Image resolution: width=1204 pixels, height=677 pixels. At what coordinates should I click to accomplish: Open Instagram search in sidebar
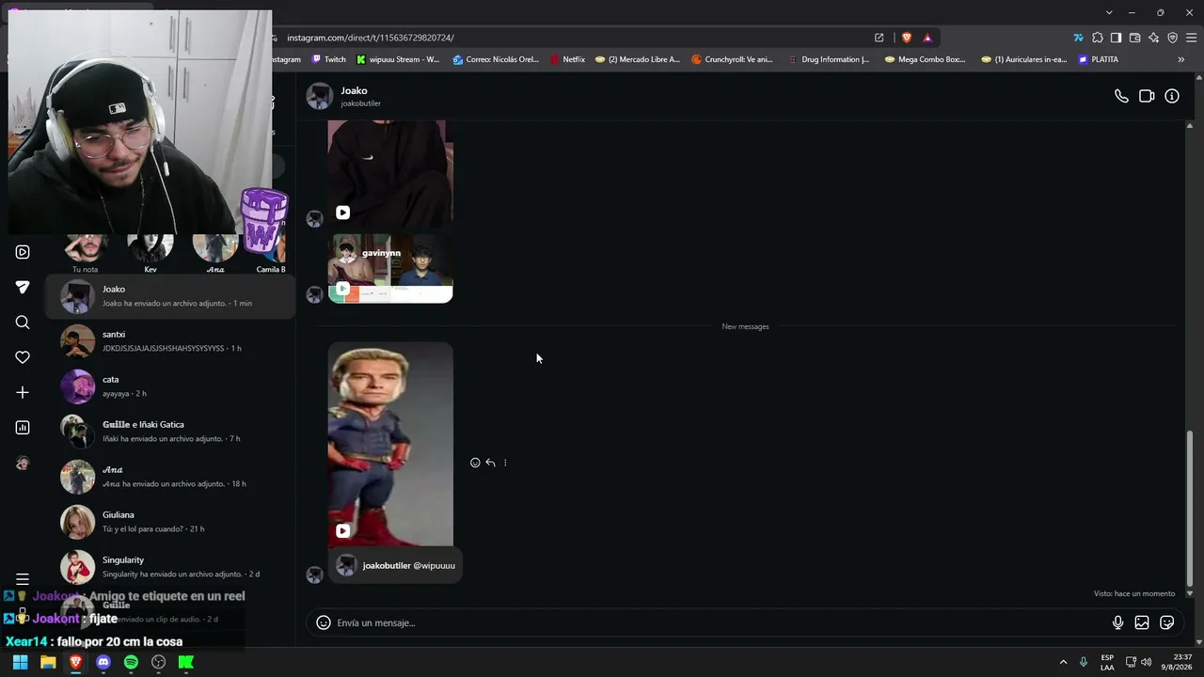point(23,323)
